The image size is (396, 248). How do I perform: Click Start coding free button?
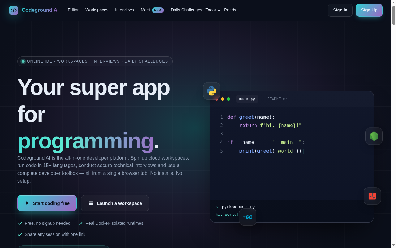coord(47,203)
